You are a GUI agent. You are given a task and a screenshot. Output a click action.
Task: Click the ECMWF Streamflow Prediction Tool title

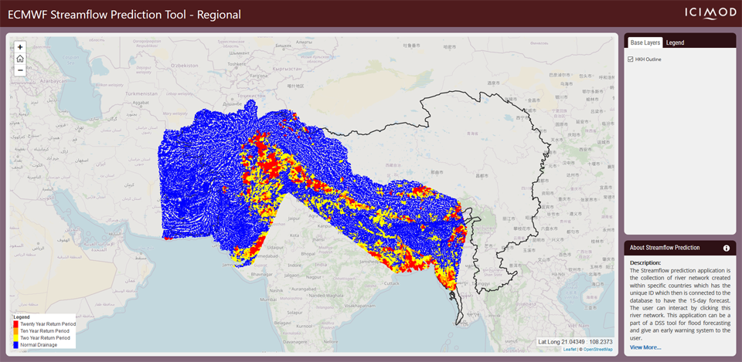124,14
